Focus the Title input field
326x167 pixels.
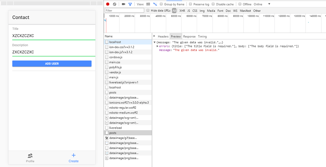pos(53,36)
